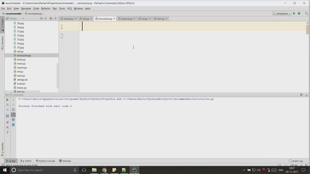The height and width of the screenshot is (174, 310).
Task: Toggle soft-wrap in the Run console
Action: point(13,110)
